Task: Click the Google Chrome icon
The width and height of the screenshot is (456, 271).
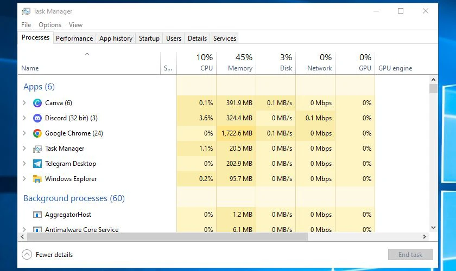Action: tap(37, 133)
